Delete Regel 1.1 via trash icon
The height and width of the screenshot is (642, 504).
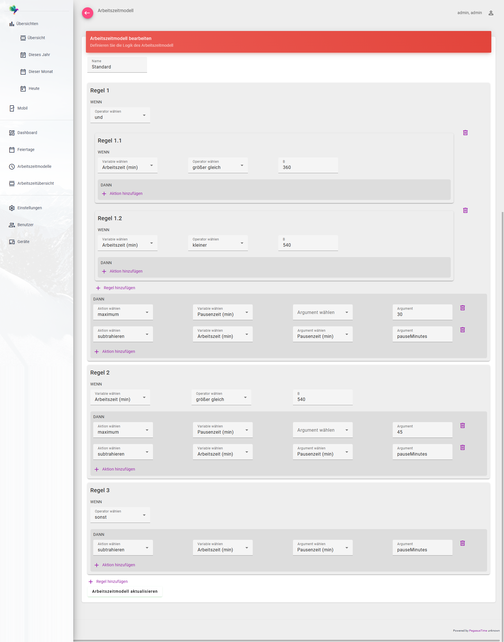coord(466,133)
